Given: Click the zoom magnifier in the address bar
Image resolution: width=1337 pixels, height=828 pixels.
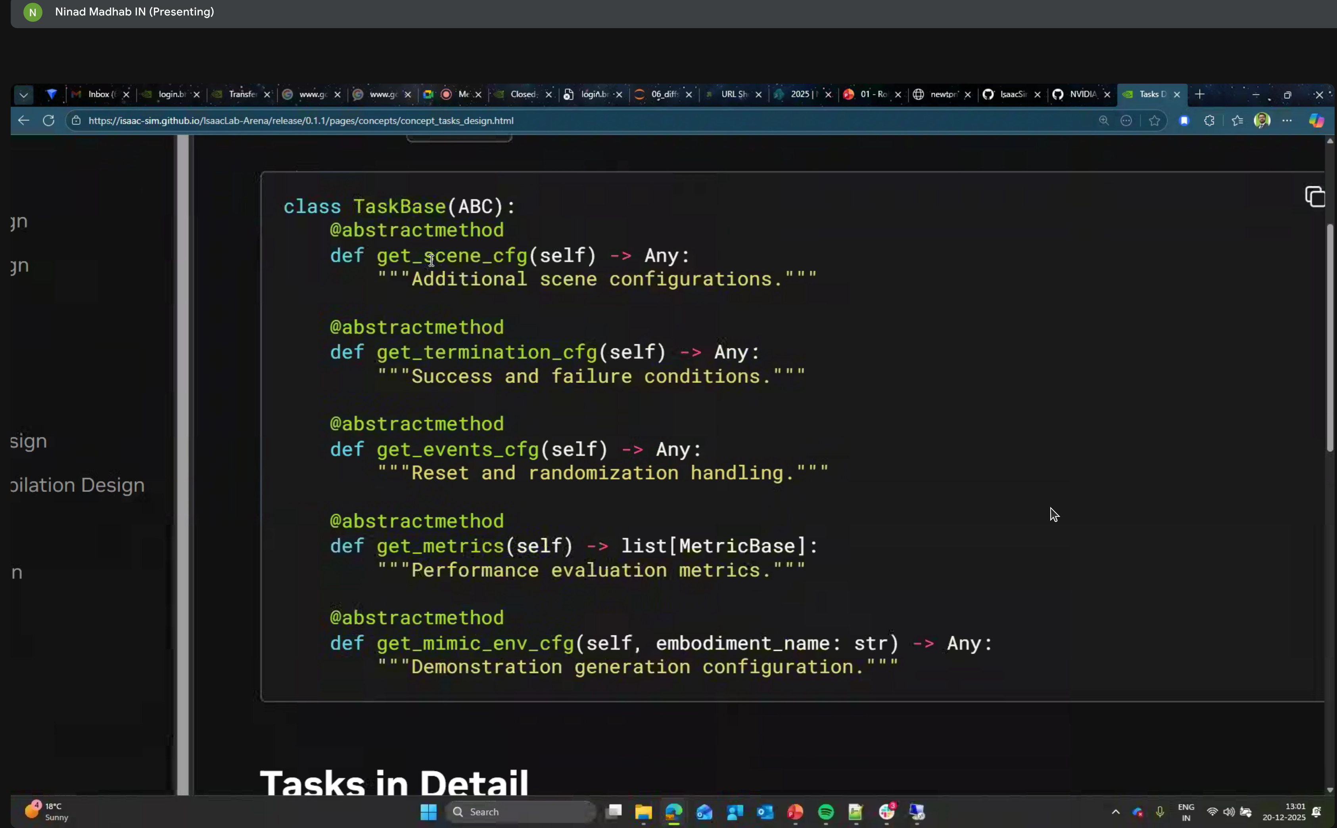Looking at the screenshot, I should tap(1103, 121).
